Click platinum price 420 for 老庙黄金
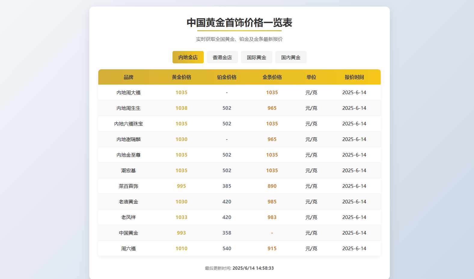Viewport: 474px width, 279px height. click(x=227, y=202)
